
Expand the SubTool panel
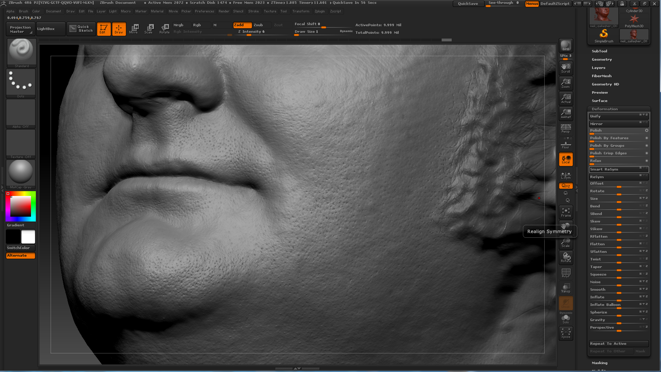coord(599,51)
